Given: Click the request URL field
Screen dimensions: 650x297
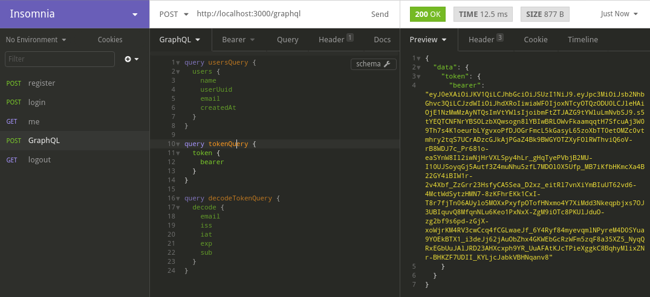Looking at the screenshot, I should pyautogui.click(x=249, y=14).
